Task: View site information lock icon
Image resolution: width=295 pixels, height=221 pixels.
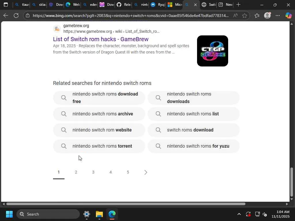Action: coord(28,16)
